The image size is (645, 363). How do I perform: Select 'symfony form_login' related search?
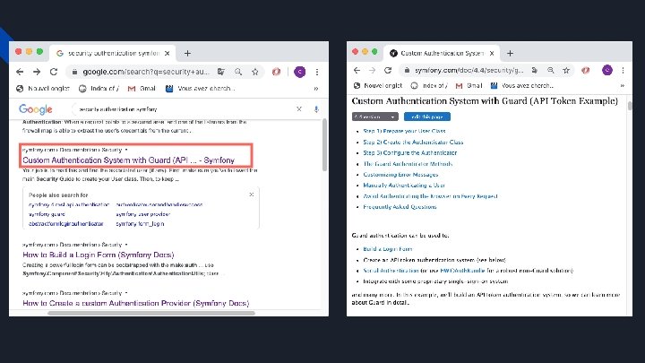pos(140,224)
